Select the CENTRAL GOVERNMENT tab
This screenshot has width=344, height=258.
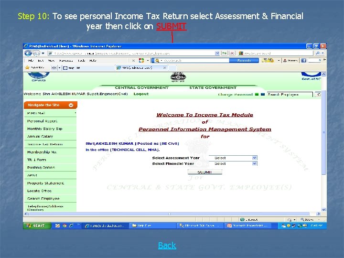pyautogui.click(x=142, y=88)
